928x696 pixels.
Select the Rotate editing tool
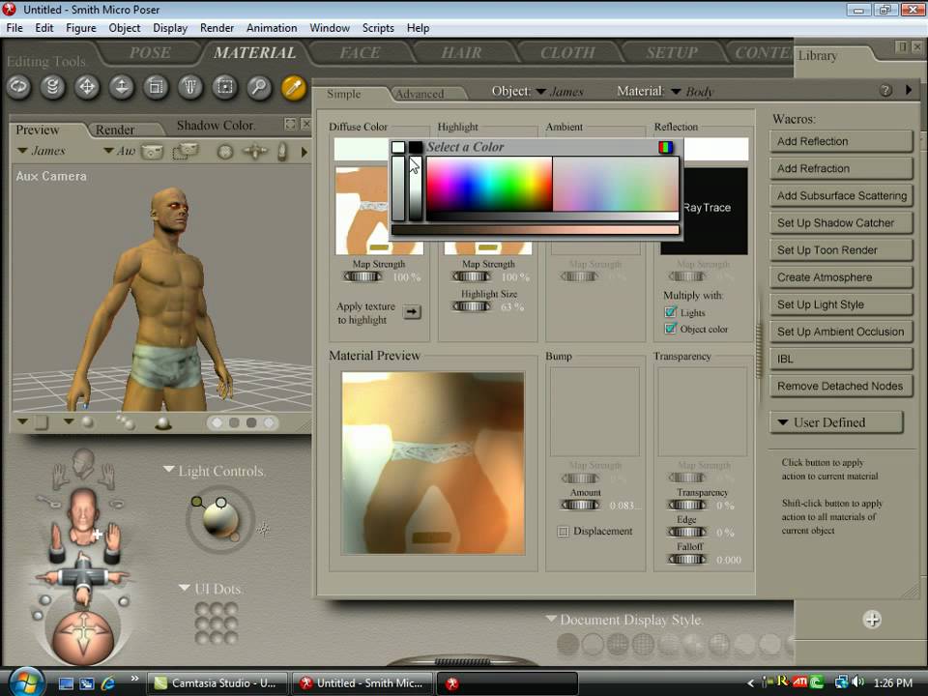pyautogui.click(x=18, y=87)
